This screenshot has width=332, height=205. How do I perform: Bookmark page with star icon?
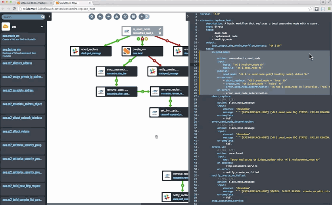pyautogui.click(x=310, y=9)
